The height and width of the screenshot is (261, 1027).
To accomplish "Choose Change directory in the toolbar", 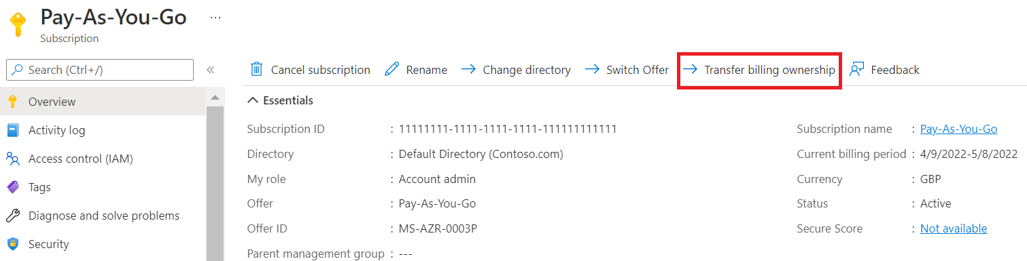I will point(516,70).
